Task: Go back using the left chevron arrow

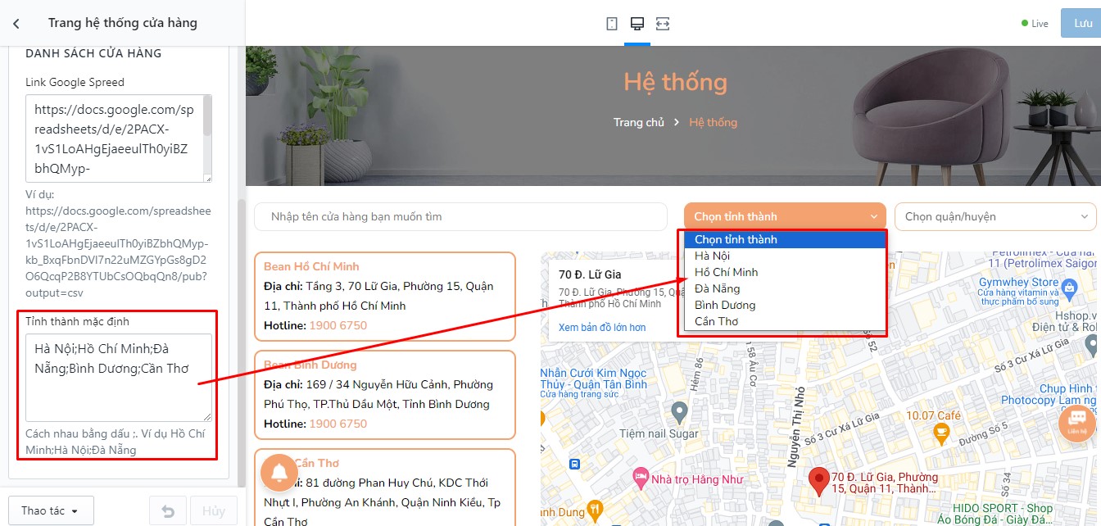Action: (x=16, y=24)
